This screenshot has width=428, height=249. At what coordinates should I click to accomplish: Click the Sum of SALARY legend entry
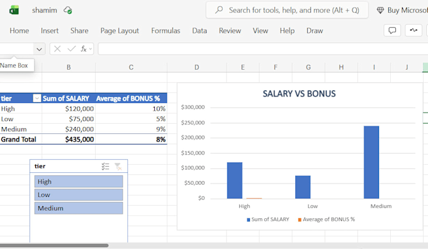(x=267, y=219)
